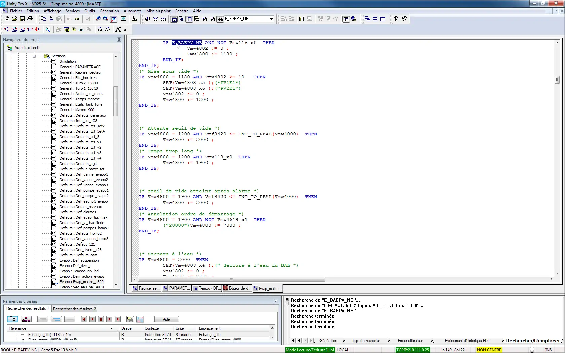Click the New project icon
The image size is (565, 353).
pyautogui.click(x=7, y=19)
